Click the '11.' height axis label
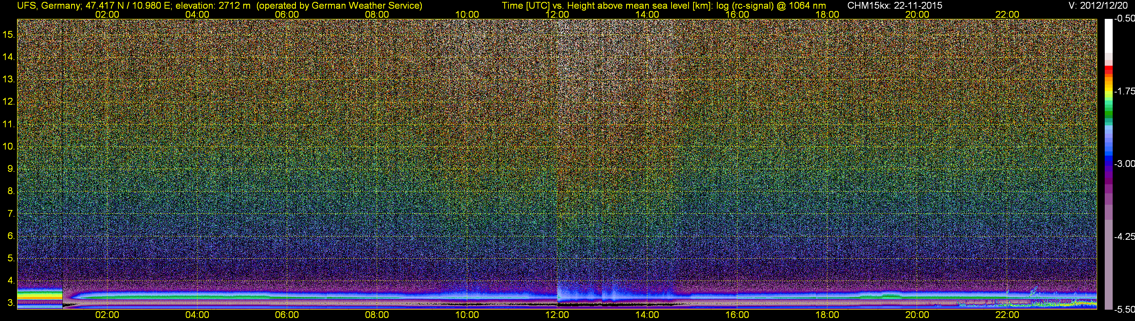Screen dimensions: 1135x321 [9, 125]
